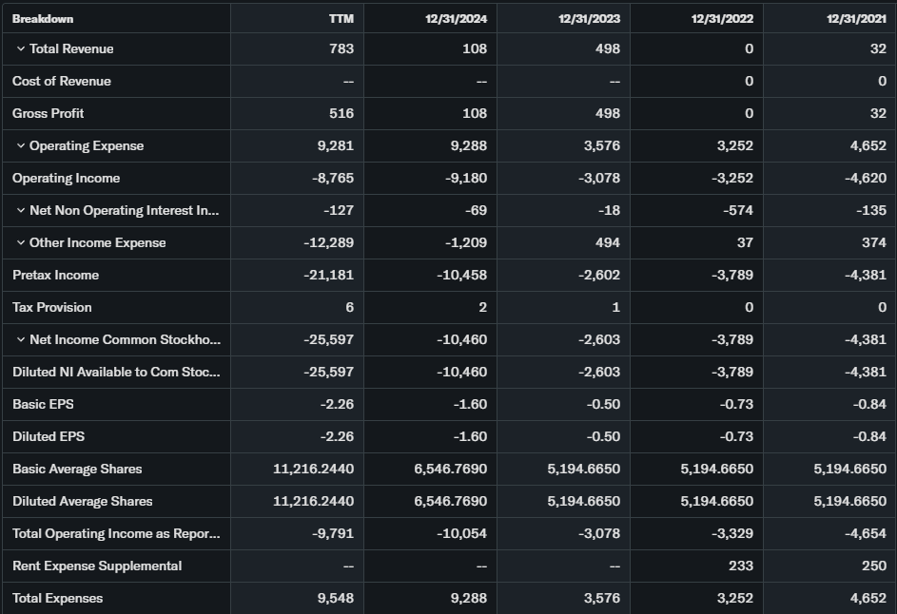Click the Breakdown header label
The image size is (897, 614).
point(43,19)
